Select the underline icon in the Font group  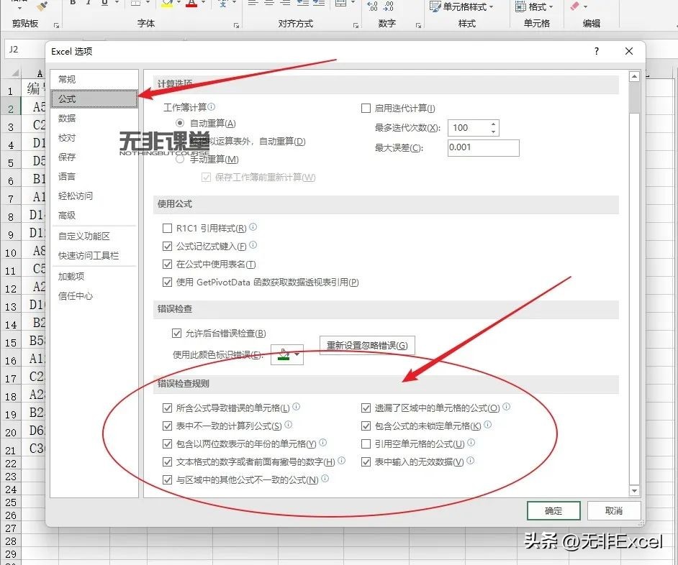[104, 4]
